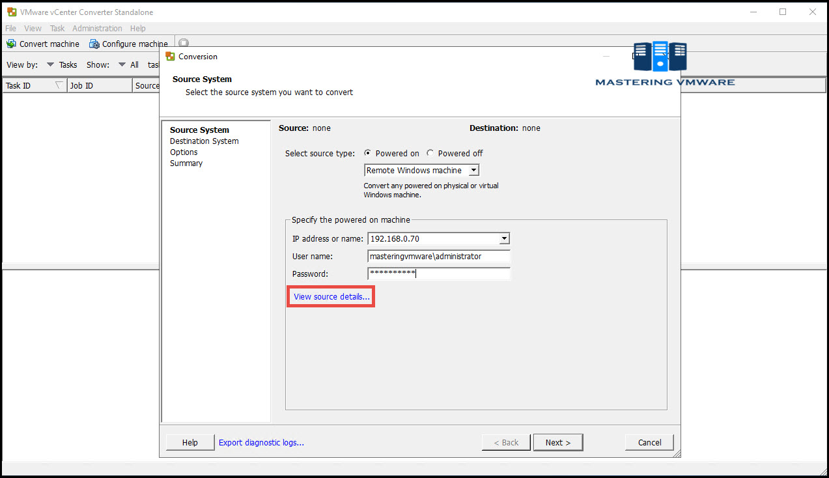Close the vCenter Converter main window
The width and height of the screenshot is (829, 478).
[812, 12]
